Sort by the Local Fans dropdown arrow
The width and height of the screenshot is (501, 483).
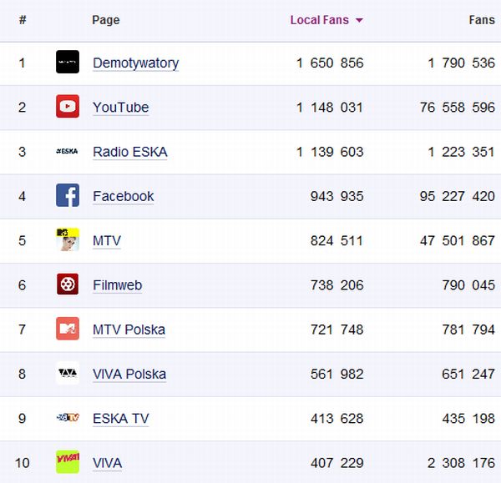[359, 21]
